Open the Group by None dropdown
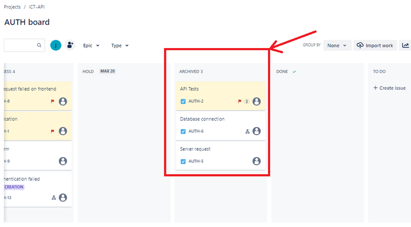 point(337,45)
